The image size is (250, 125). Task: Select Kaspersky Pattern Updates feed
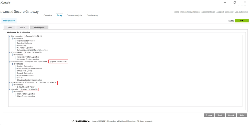point(28,57)
